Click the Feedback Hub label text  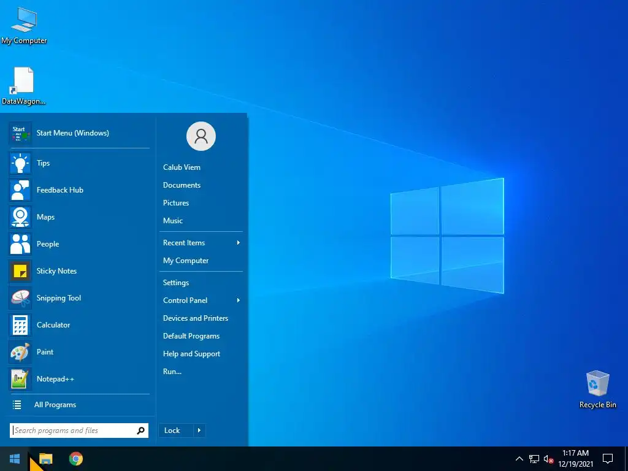pyautogui.click(x=59, y=190)
